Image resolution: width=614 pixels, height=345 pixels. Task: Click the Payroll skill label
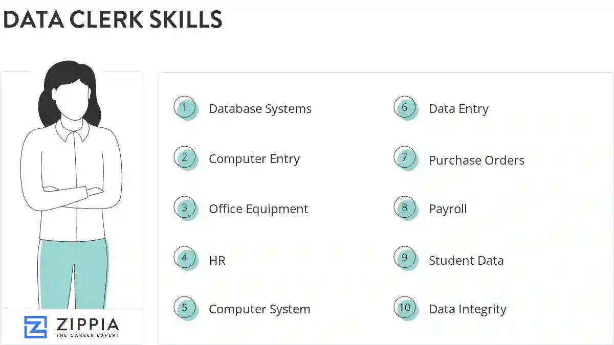[448, 209]
